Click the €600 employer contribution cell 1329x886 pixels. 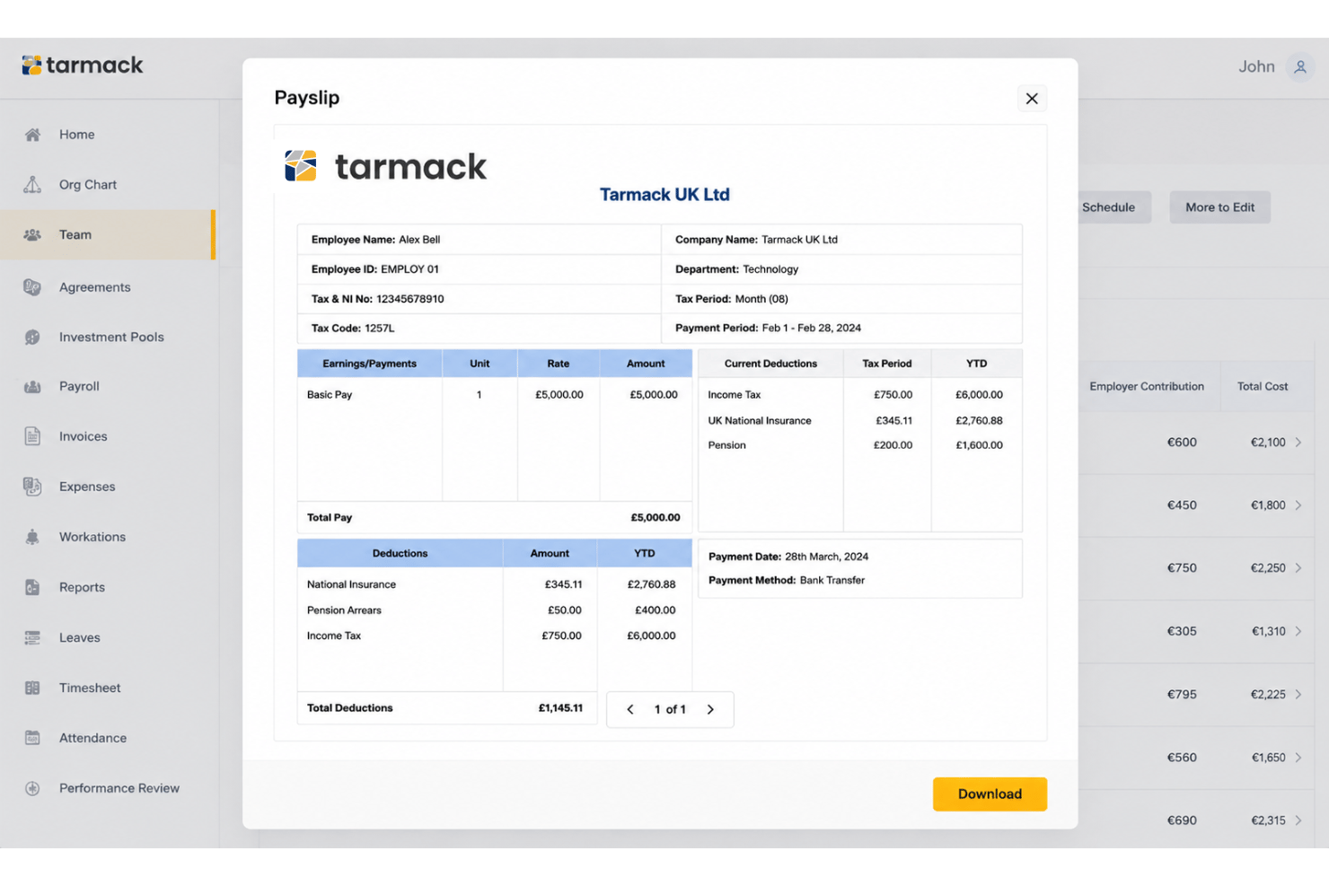1182,443
